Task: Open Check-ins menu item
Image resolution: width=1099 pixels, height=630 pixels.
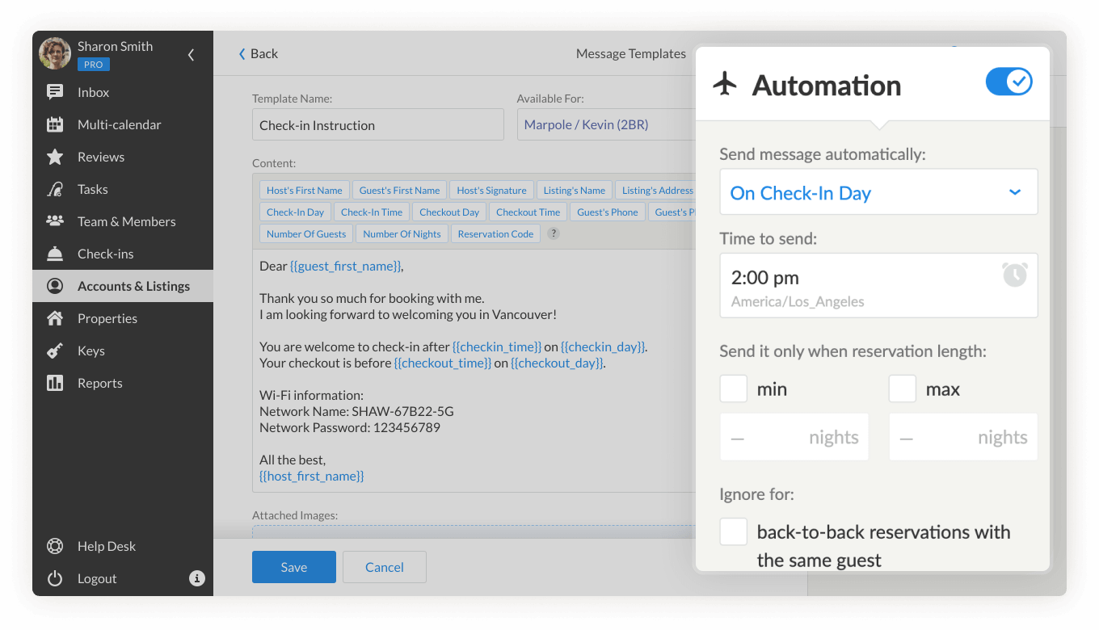Action: [123, 254]
